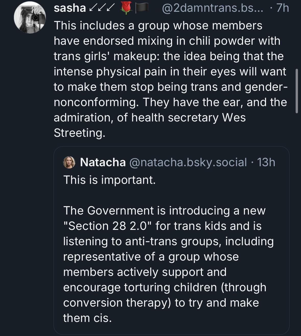Click the display name sasha

pos(70,8)
